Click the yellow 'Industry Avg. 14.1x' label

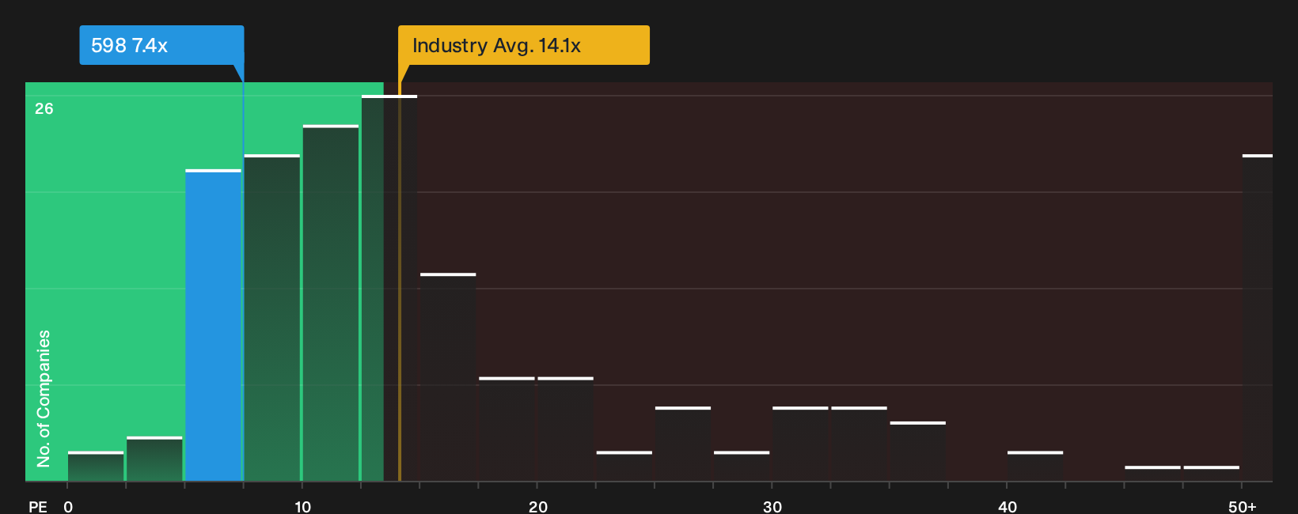pyautogui.click(x=523, y=45)
